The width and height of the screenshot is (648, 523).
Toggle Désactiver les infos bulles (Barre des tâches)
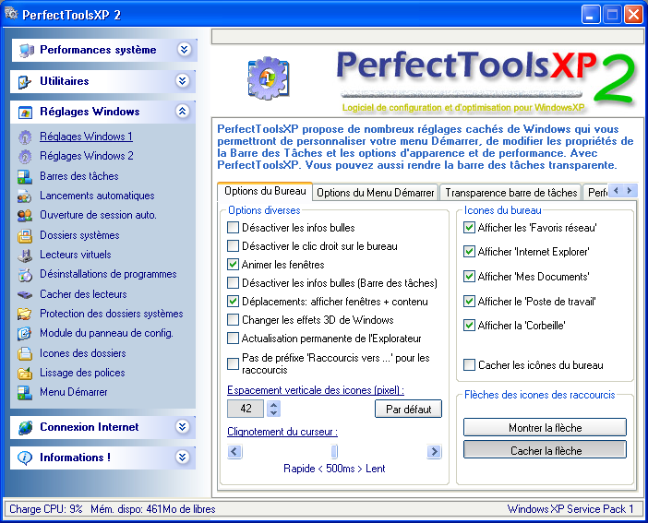pos(234,283)
